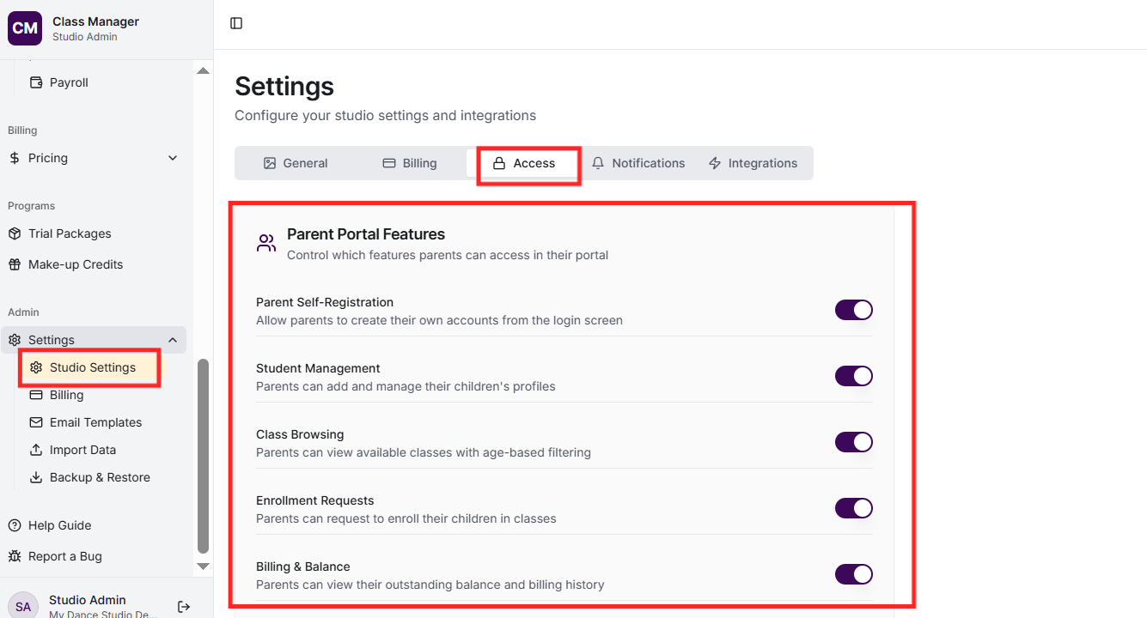Expand the Pricing chevron
The height and width of the screenshot is (618, 1147).
click(173, 158)
